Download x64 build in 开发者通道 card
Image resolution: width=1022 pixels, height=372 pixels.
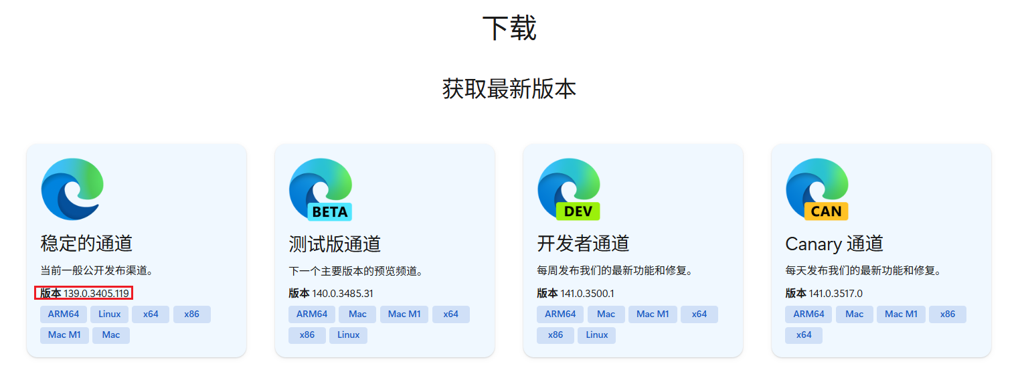point(699,314)
